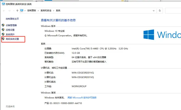Select 系统和安全 breadcrumb in address bar
The height and width of the screenshot is (110, 181).
tap(46, 10)
